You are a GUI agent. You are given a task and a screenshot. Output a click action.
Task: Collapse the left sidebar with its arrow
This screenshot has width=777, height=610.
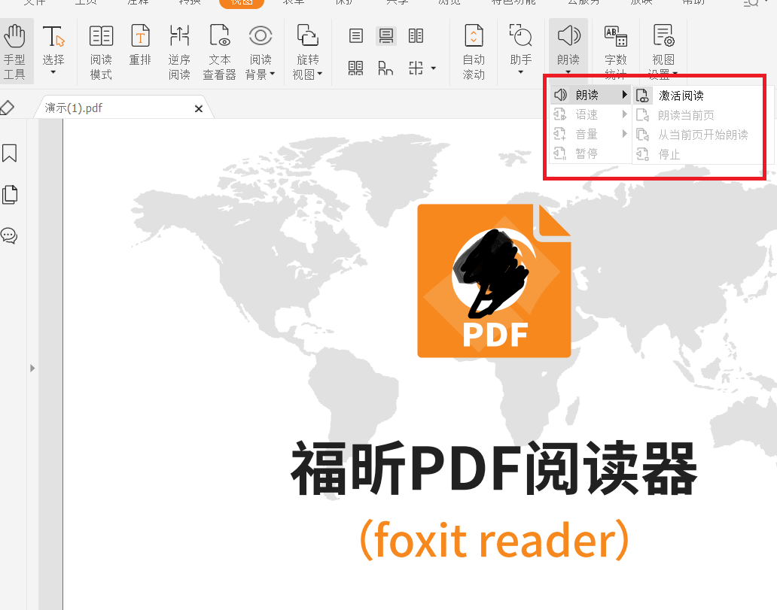32,368
